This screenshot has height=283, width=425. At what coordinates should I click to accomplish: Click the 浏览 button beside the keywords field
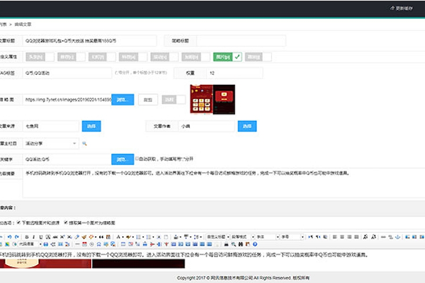pos(122,159)
